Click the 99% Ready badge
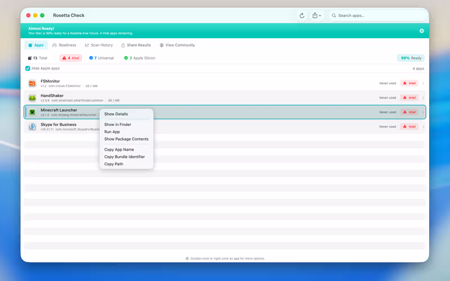This screenshot has height=281, width=450. (411, 58)
